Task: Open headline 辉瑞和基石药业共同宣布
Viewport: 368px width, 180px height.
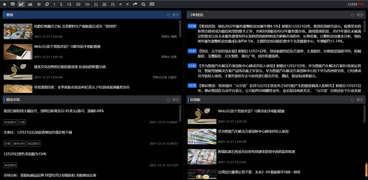Action: pyautogui.click(x=257, y=152)
